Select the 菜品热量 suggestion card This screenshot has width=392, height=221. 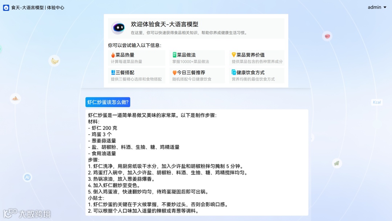tap(136, 58)
